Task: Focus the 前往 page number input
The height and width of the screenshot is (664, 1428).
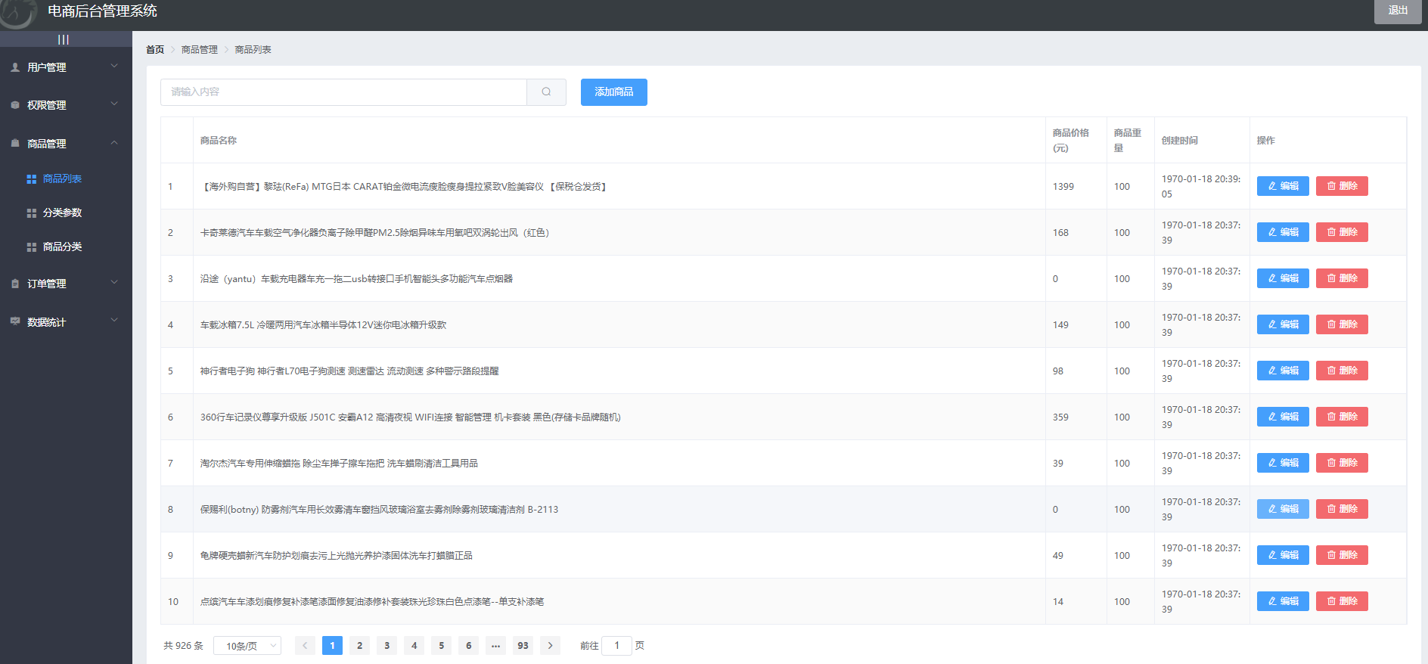Action: point(616,645)
